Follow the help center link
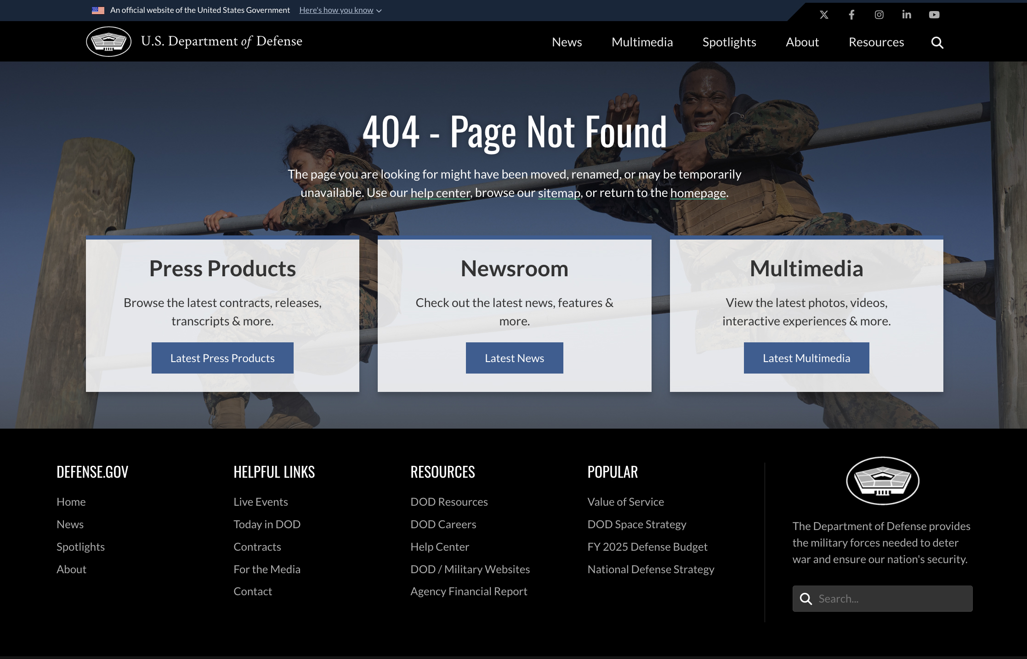This screenshot has height=659, width=1027. pyautogui.click(x=440, y=193)
